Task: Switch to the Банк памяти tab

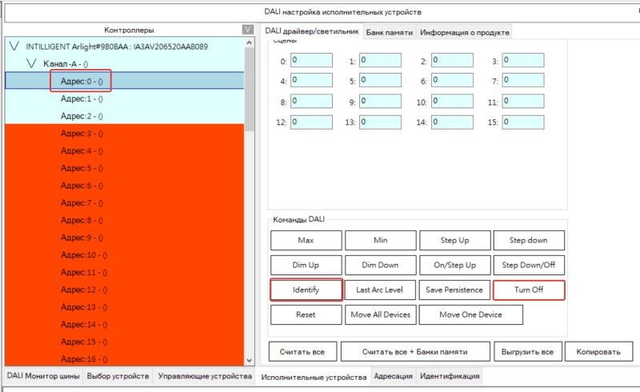Action: pos(389,32)
